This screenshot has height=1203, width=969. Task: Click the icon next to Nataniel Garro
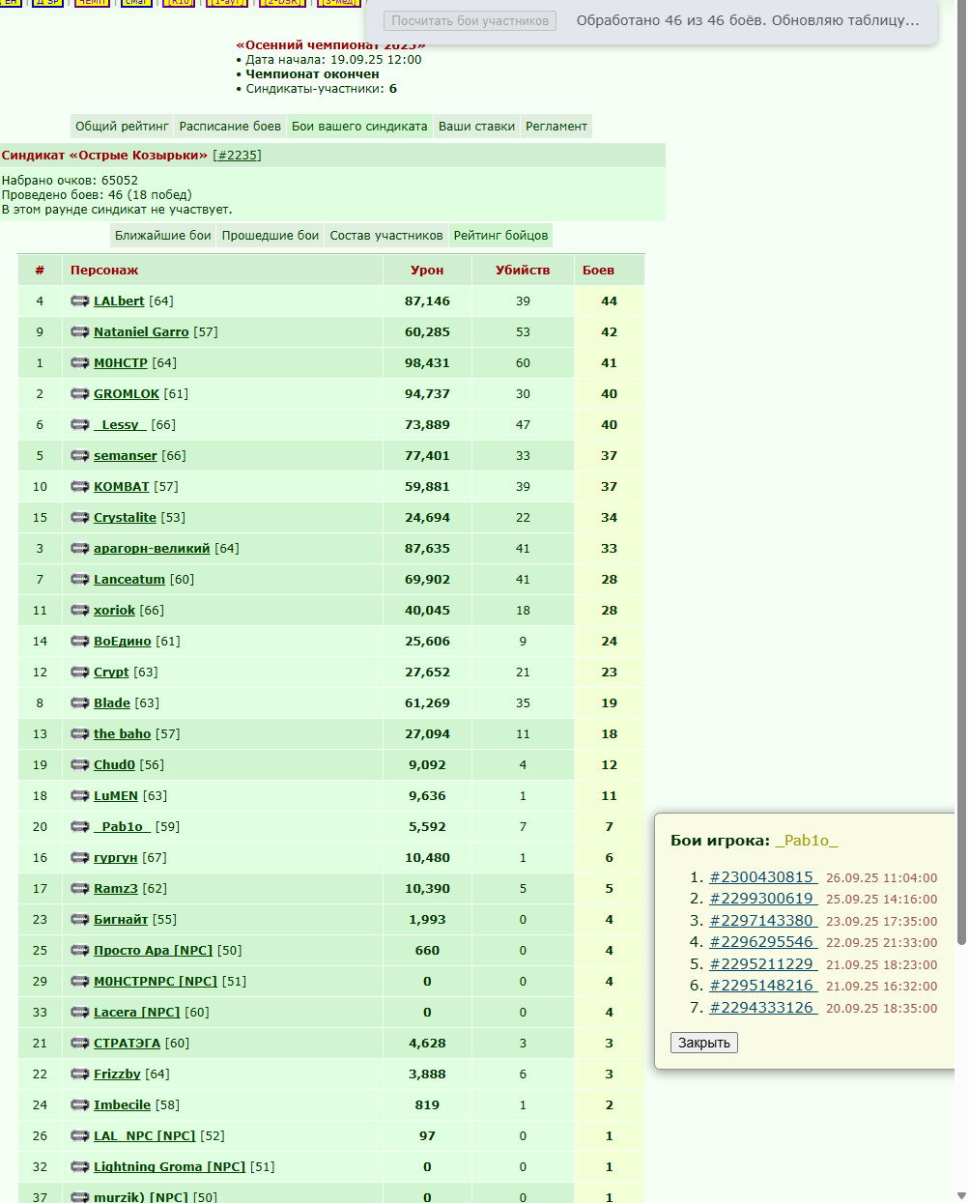point(79,332)
